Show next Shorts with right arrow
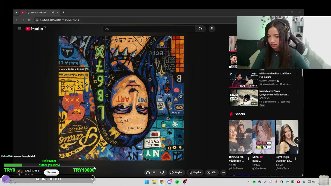The height and width of the screenshot is (186, 331). tap(298, 140)
